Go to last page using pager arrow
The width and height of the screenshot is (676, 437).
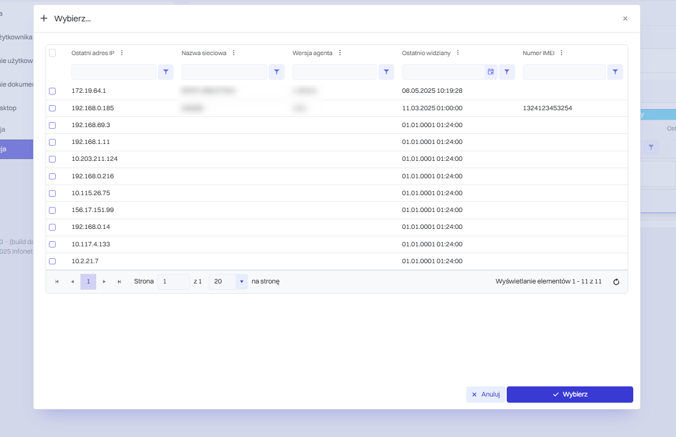(x=119, y=282)
